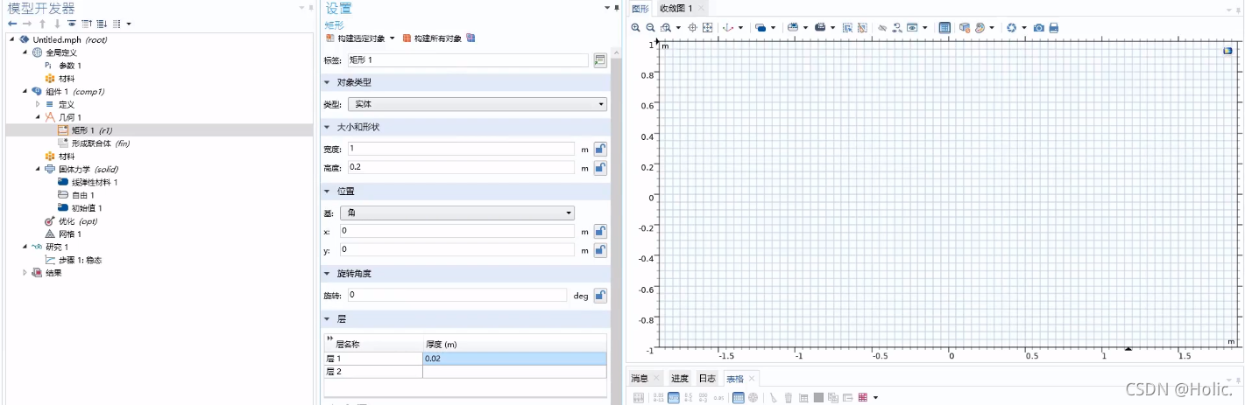
Task: Move node down with the down arrow
Action: click(x=57, y=24)
